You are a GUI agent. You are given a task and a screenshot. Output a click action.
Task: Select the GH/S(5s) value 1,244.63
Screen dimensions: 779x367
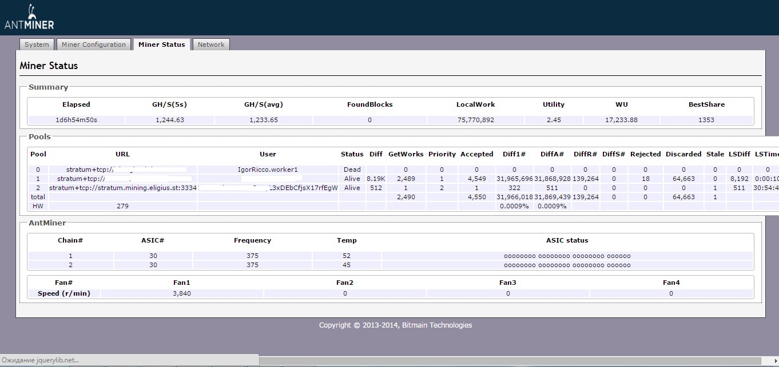click(170, 120)
